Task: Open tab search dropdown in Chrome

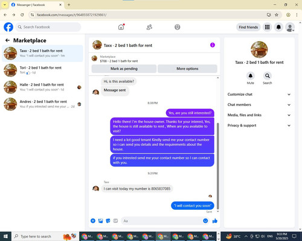Action: click(x=5, y=5)
